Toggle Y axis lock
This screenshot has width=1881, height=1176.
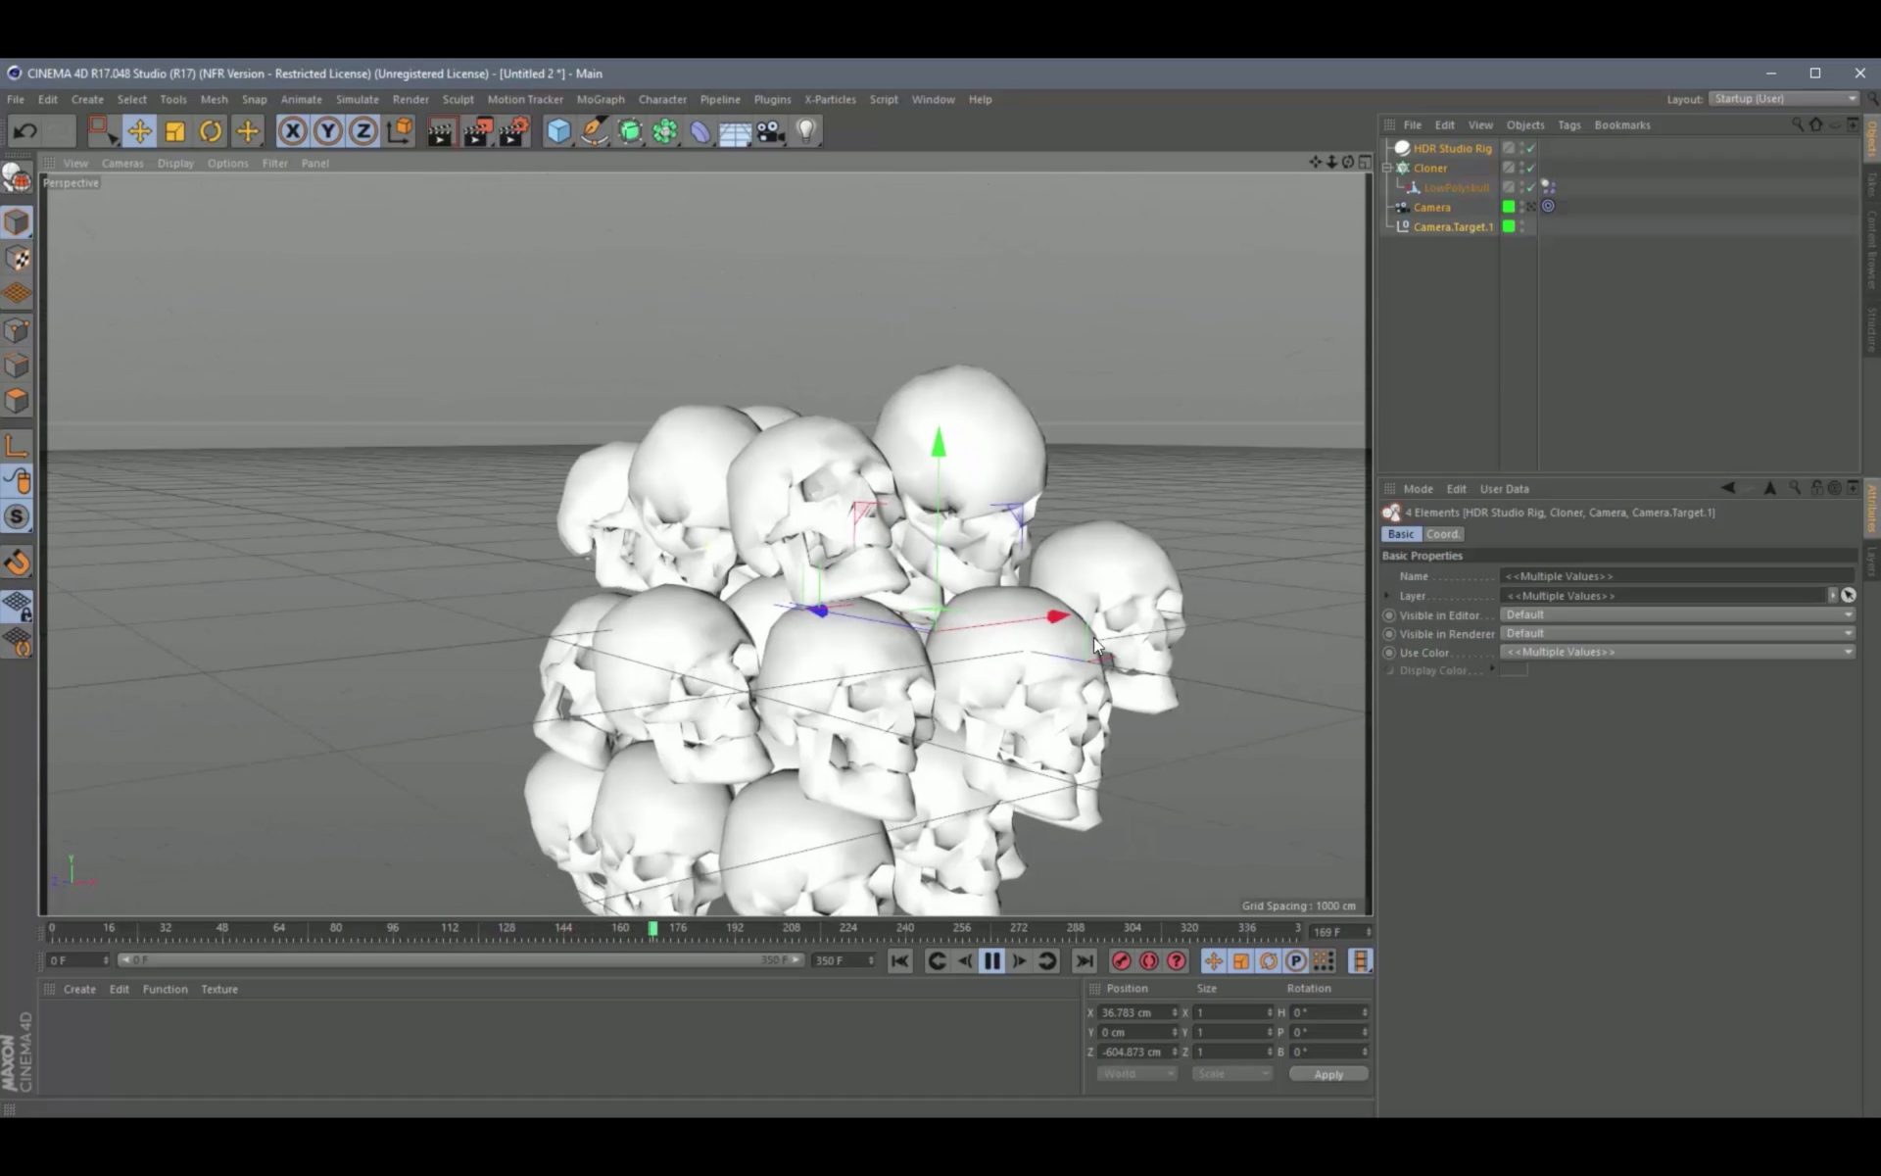pos(328,131)
